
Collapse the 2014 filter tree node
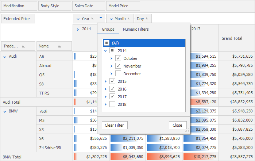pos(106,51)
